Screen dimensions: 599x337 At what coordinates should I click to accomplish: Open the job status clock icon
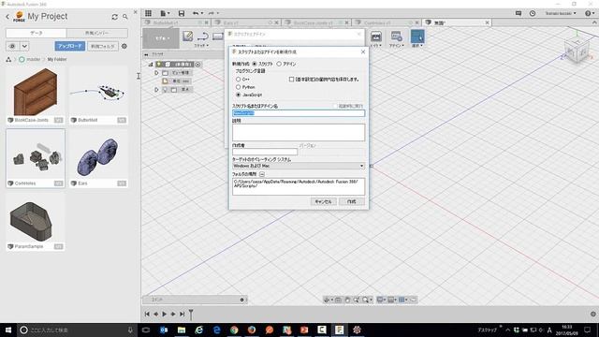[533, 13]
